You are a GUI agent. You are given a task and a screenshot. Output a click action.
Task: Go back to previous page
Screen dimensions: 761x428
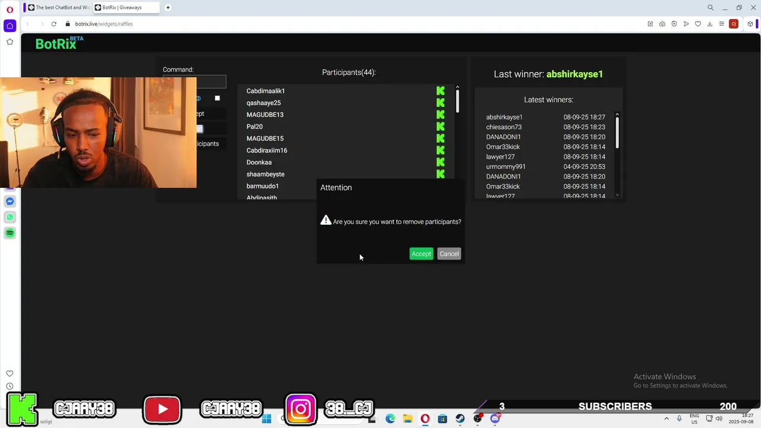[27, 24]
